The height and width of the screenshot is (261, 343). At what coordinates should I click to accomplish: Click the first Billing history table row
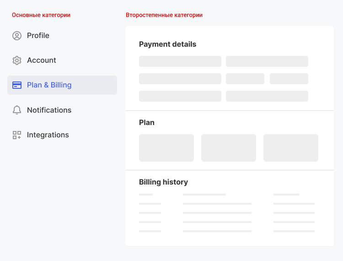[x=227, y=204]
